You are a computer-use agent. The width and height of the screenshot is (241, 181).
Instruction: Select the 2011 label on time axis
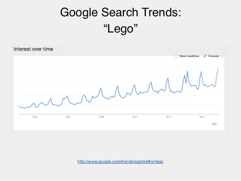(x=135, y=117)
